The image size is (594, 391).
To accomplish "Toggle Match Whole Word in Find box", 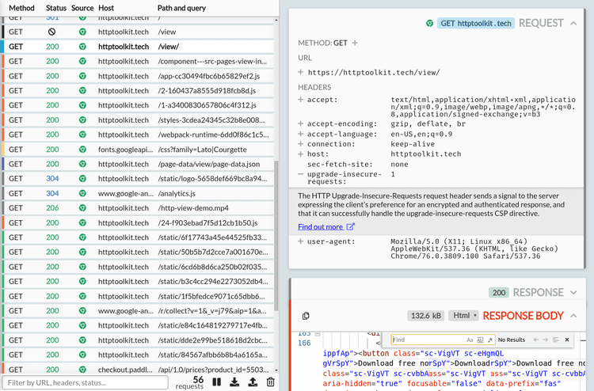I will [x=479, y=340].
